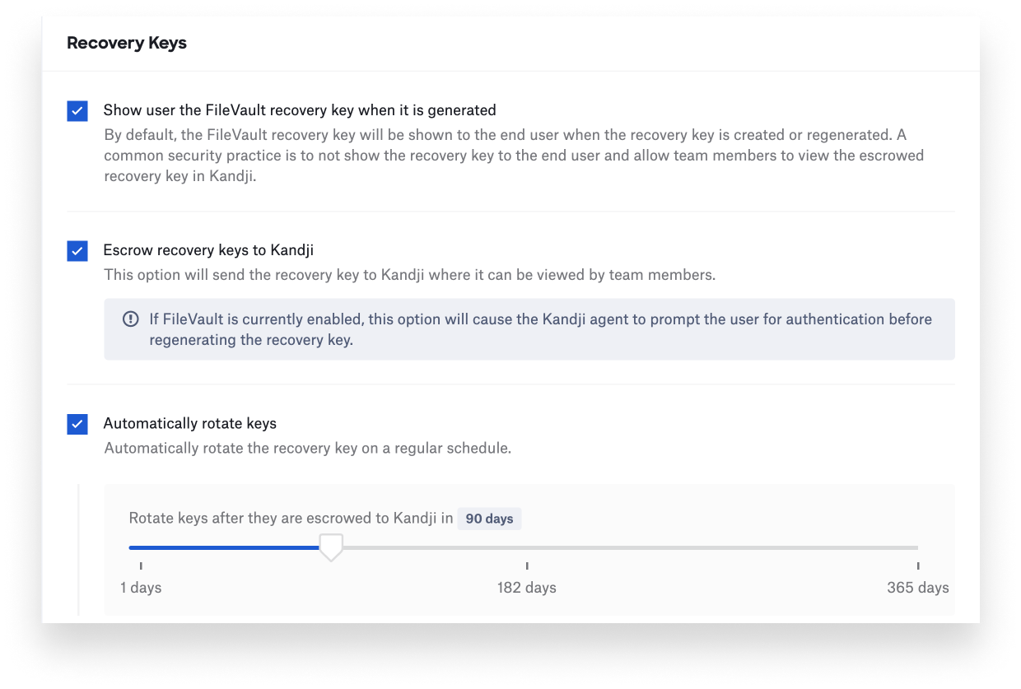Click the 182 days midpoint label
The height and width of the screenshot is (689, 1021).
[526, 587]
